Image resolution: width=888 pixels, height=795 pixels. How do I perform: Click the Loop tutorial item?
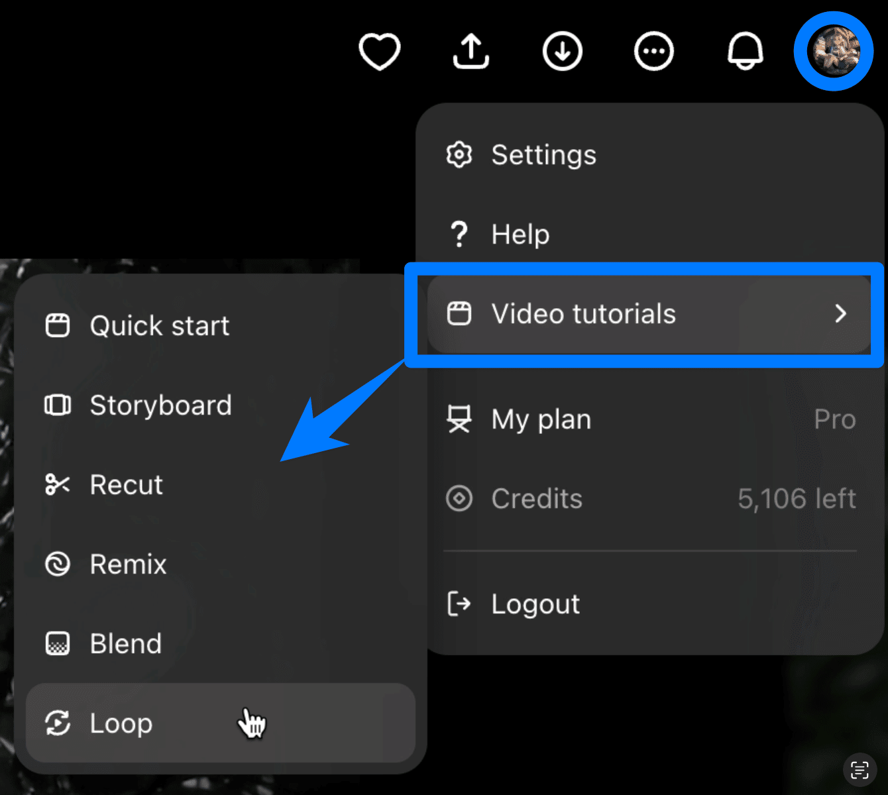click(121, 723)
